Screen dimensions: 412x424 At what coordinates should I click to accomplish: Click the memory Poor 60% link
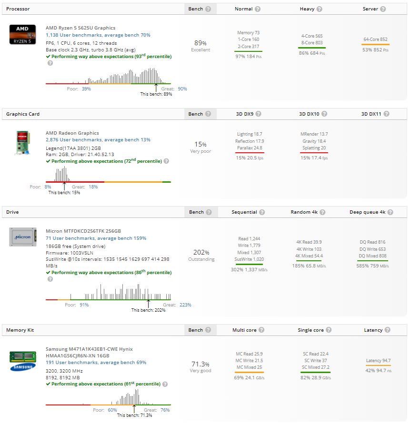[x=112, y=410]
